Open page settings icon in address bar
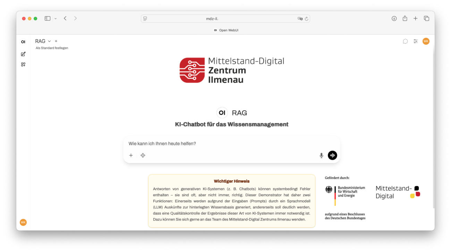Screen dimensions: 451x252 click(145, 19)
